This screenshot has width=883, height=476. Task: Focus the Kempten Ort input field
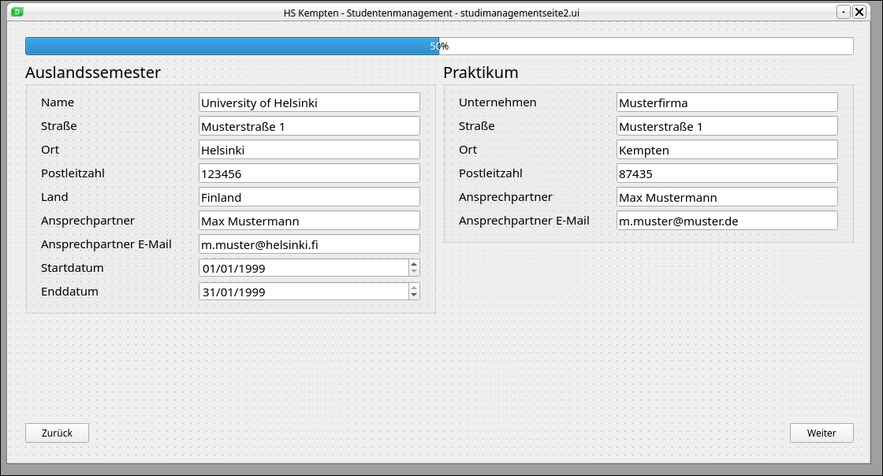pos(726,150)
